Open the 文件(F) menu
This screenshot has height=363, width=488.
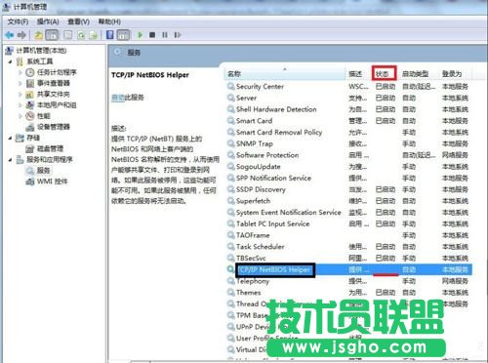(x=18, y=21)
